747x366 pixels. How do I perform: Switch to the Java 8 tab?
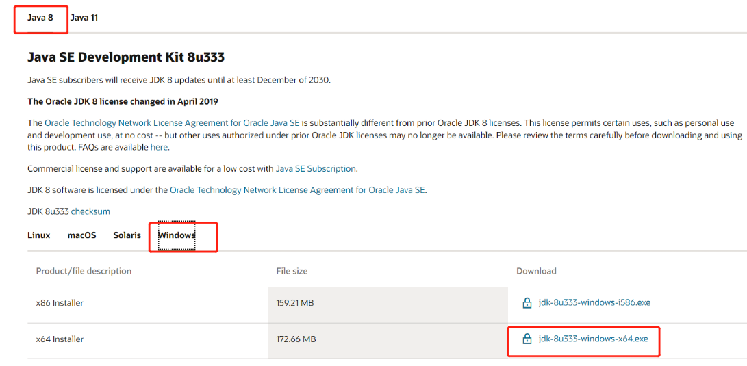point(40,18)
